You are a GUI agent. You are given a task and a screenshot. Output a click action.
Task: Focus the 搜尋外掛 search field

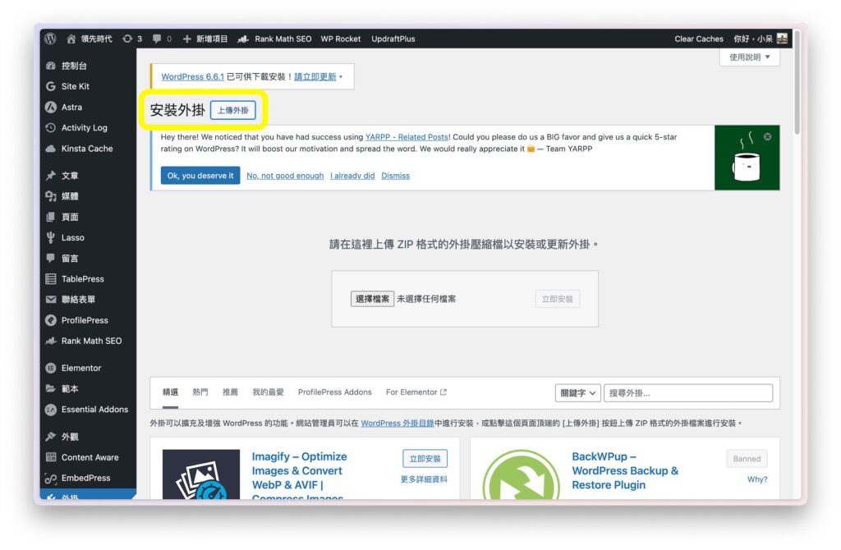pyautogui.click(x=688, y=393)
